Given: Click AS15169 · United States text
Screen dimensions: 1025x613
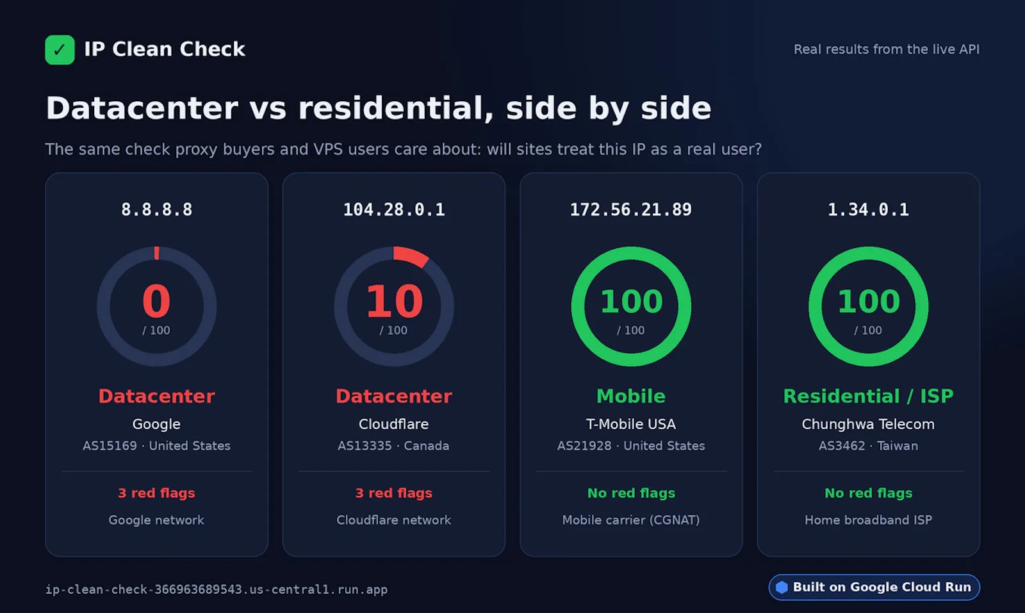Looking at the screenshot, I should (x=157, y=446).
